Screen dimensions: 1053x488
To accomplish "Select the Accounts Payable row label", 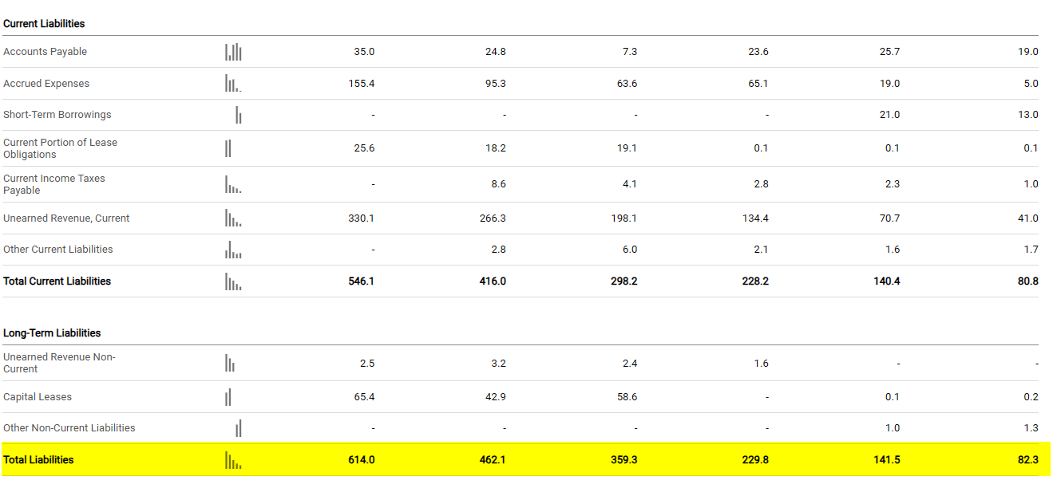I will point(46,52).
